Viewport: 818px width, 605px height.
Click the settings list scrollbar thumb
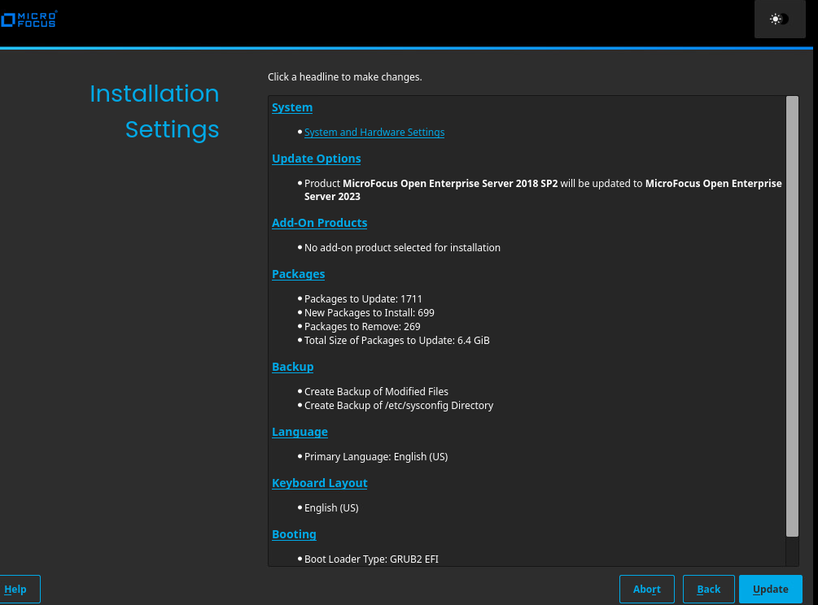(x=792, y=316)
